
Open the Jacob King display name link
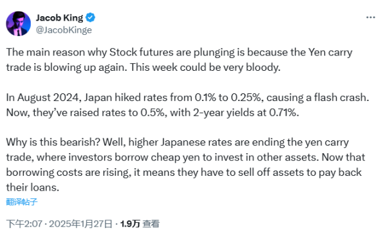pyautogui.click(x=59, y=17)
